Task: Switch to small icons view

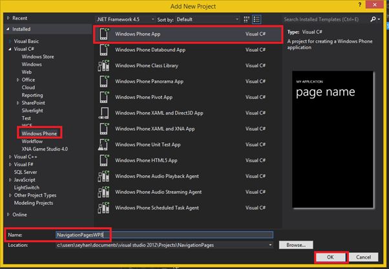Action: (x=246, y=19)
